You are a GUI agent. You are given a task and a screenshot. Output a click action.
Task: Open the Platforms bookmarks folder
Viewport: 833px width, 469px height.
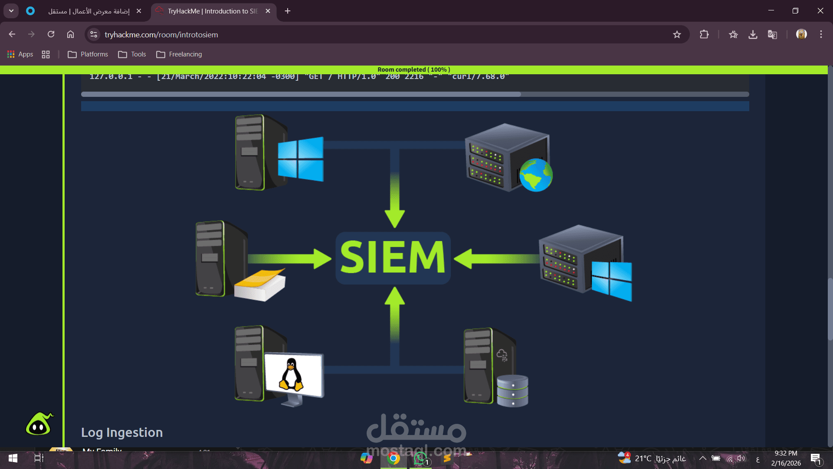click(x=88, y=54)
